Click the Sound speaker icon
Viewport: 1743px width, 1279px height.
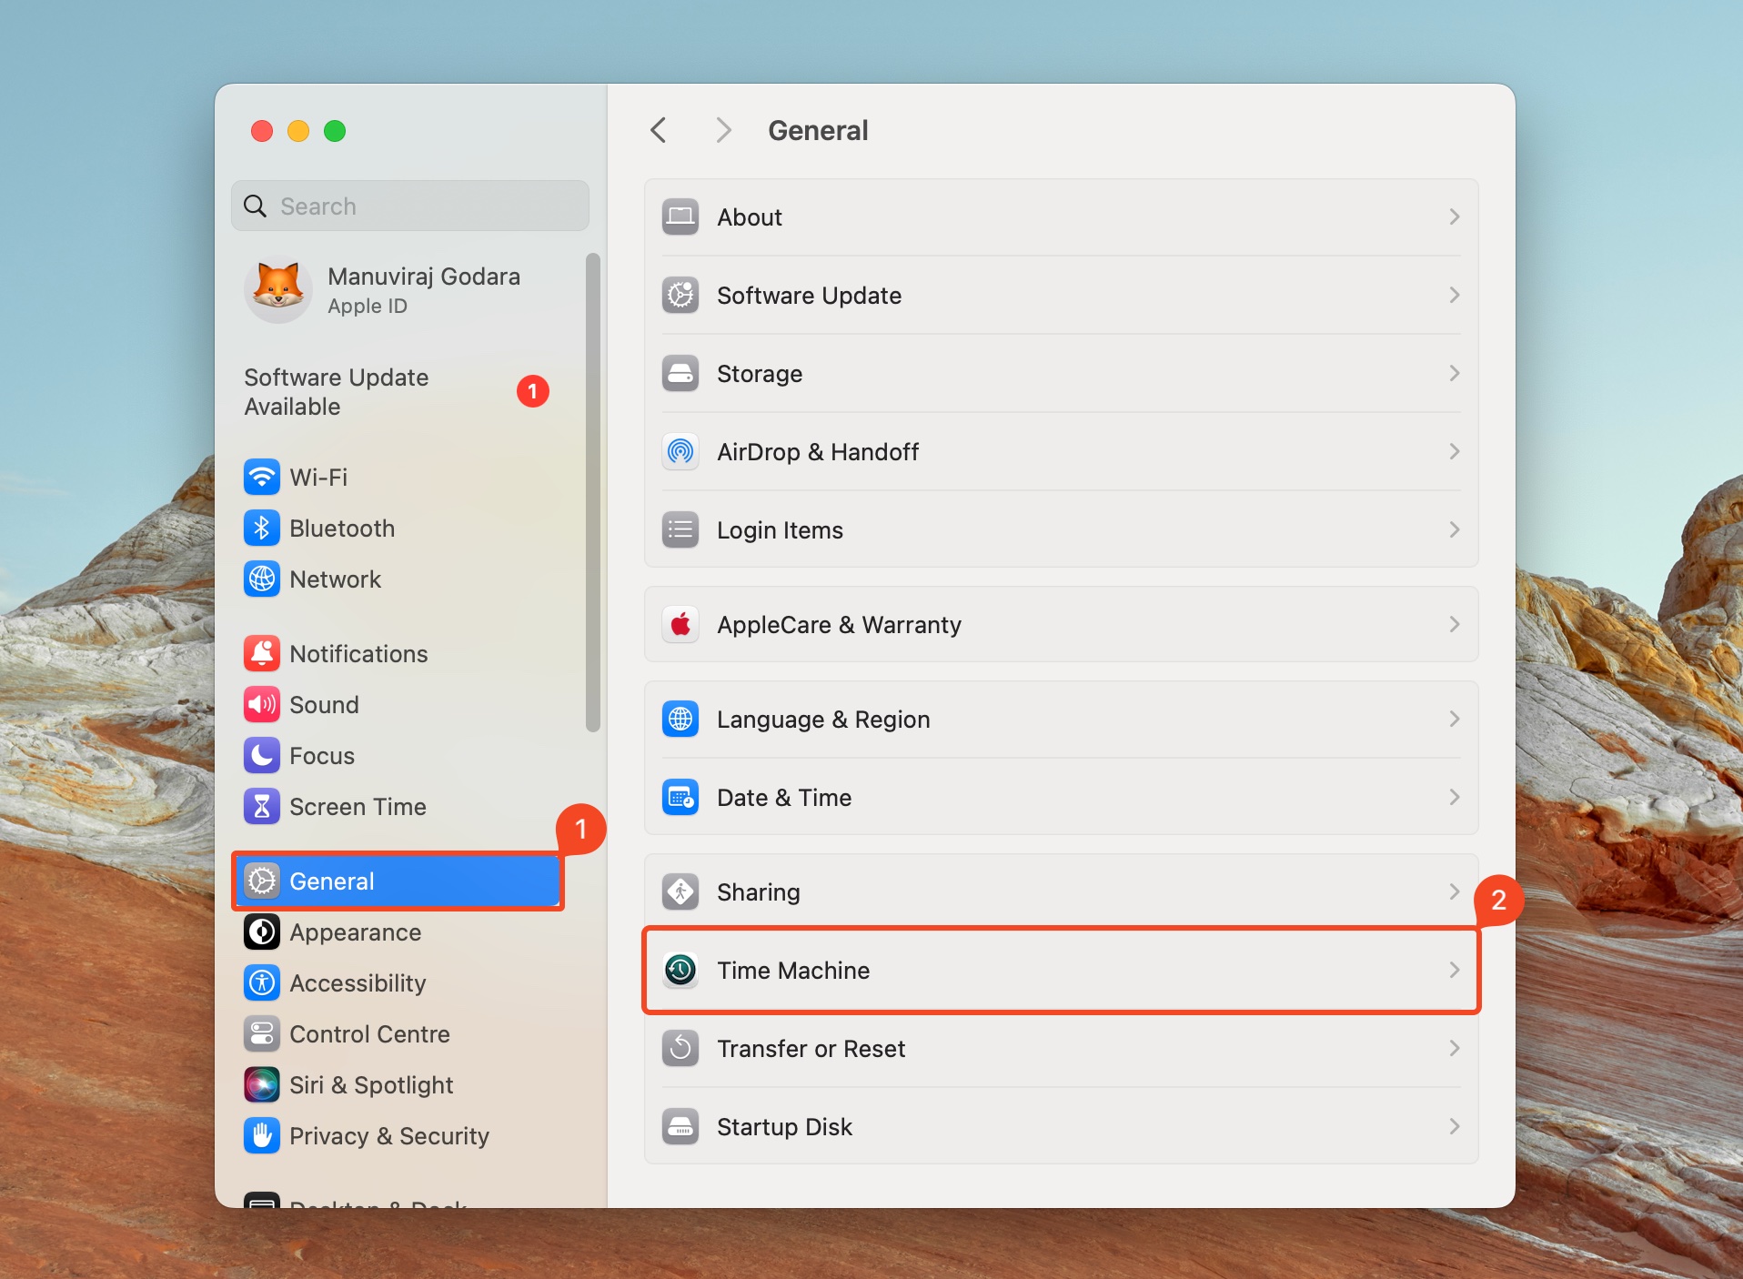[262, 704]
